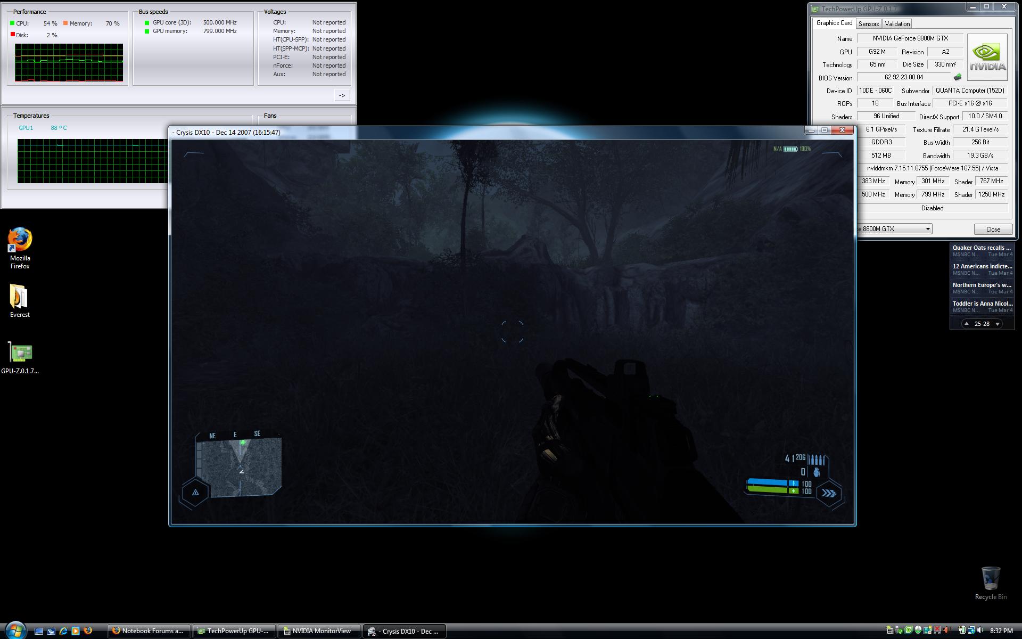Click Switch between windows quick launch icon
This screenshot has width=1022, height=639.
(51, 631)
